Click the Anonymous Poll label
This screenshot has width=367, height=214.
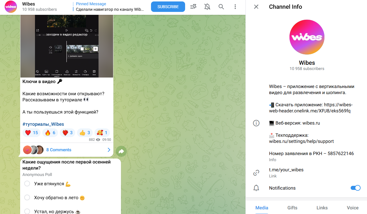pos(37,175)
